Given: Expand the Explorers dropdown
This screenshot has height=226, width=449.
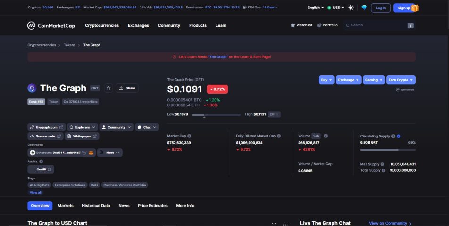Looking at the screenshot, I should [83, 127].
